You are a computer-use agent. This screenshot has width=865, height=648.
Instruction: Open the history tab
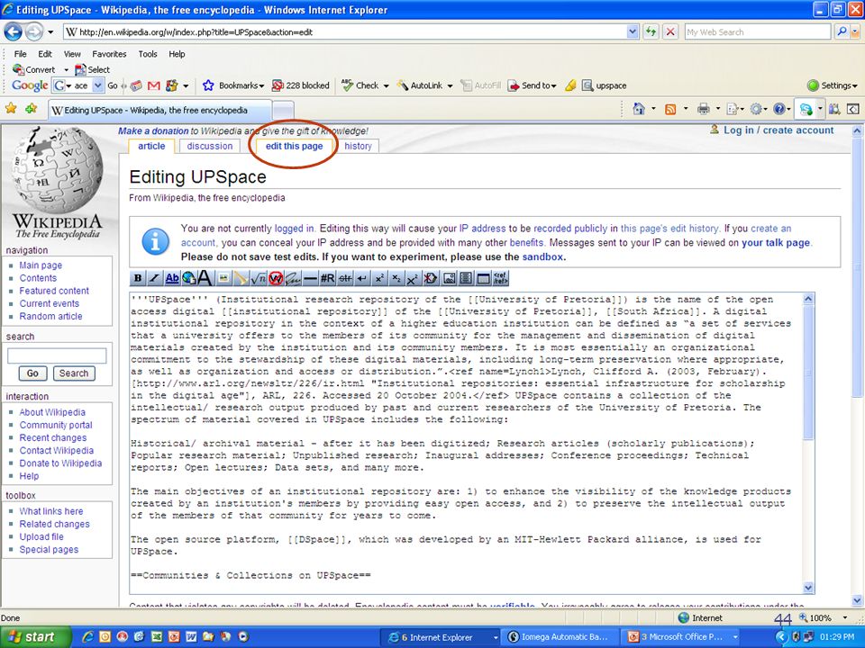(x=358, y=146)
